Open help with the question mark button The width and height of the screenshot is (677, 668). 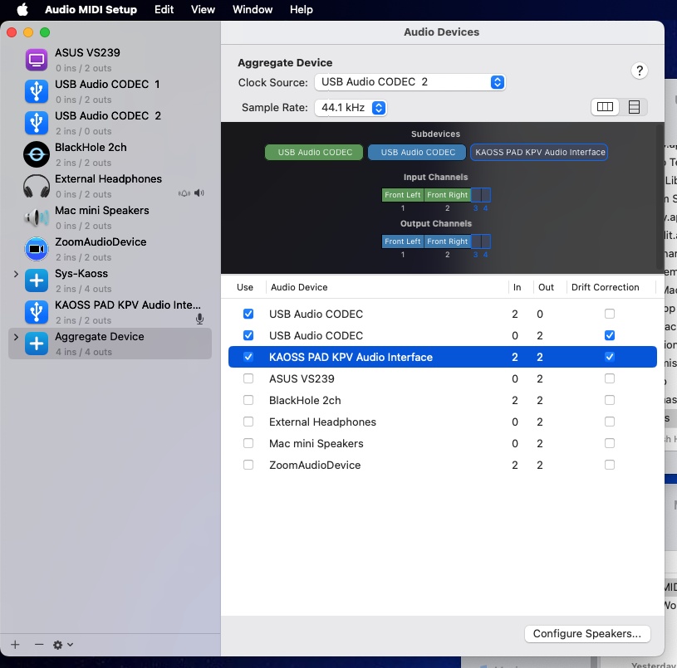[639, 71]
